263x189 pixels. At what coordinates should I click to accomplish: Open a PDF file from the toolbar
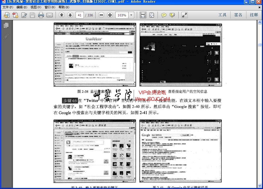click(x=7, y=15)
